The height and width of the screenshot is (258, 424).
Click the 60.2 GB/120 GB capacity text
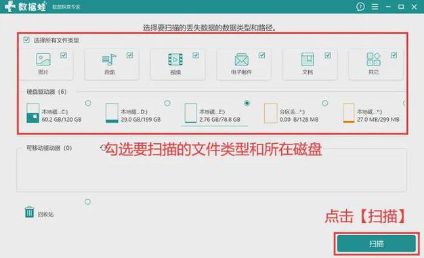pos(62,120)
